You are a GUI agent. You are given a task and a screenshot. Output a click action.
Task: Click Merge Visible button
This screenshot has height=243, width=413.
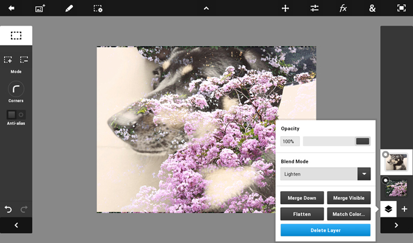[349, 197]
